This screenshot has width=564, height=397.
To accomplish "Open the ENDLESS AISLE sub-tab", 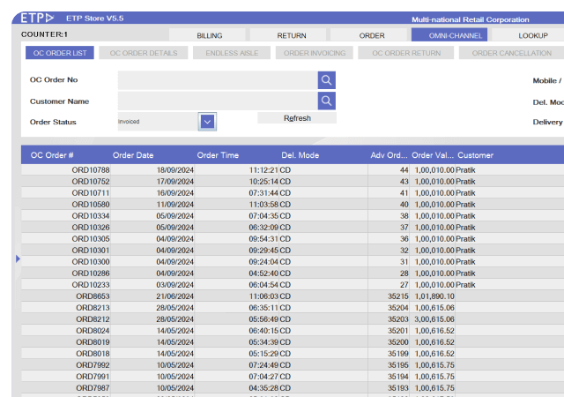I will (232, 53).
